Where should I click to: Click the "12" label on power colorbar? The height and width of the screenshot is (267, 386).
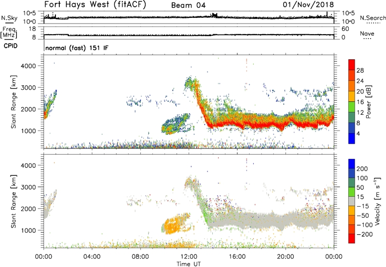click(x=360, y=113)
